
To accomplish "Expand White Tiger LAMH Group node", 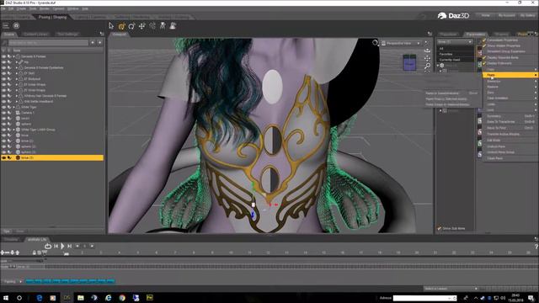I will [14, 130].
